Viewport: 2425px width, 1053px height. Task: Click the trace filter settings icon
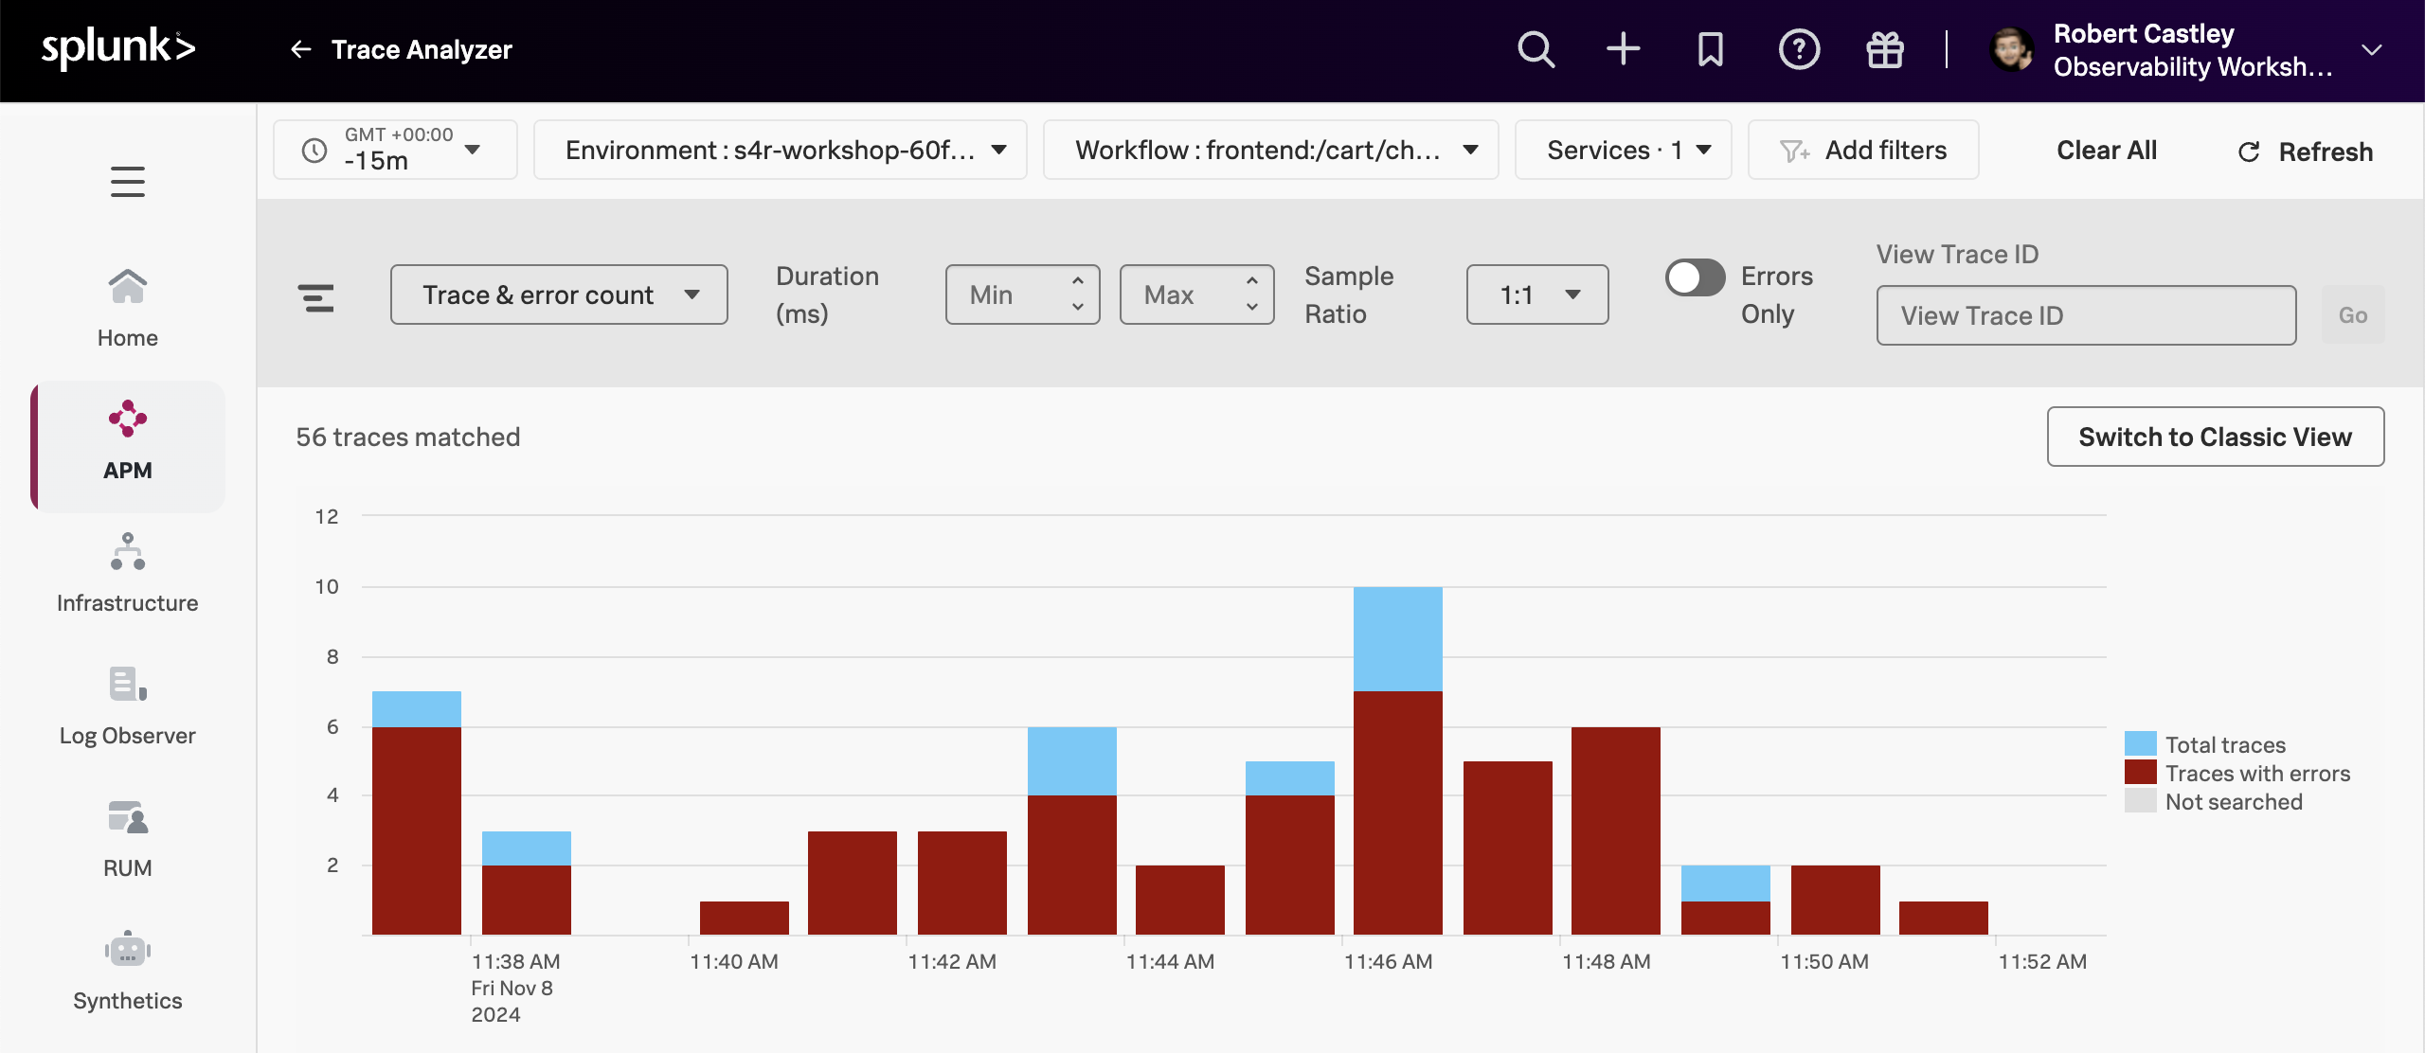(x=316, y=297)
